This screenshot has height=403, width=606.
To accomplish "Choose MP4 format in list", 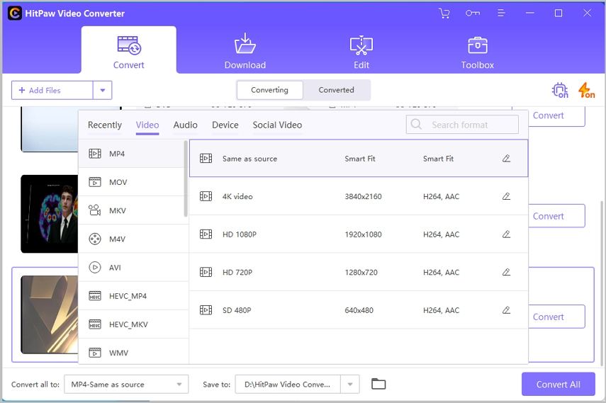I will pos(132,154).
